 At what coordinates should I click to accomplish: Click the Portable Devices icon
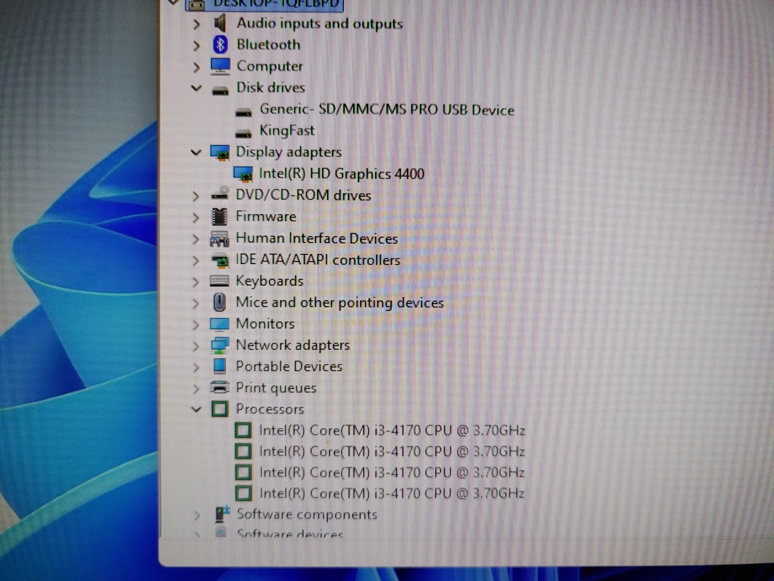click(x=220, y=366)
